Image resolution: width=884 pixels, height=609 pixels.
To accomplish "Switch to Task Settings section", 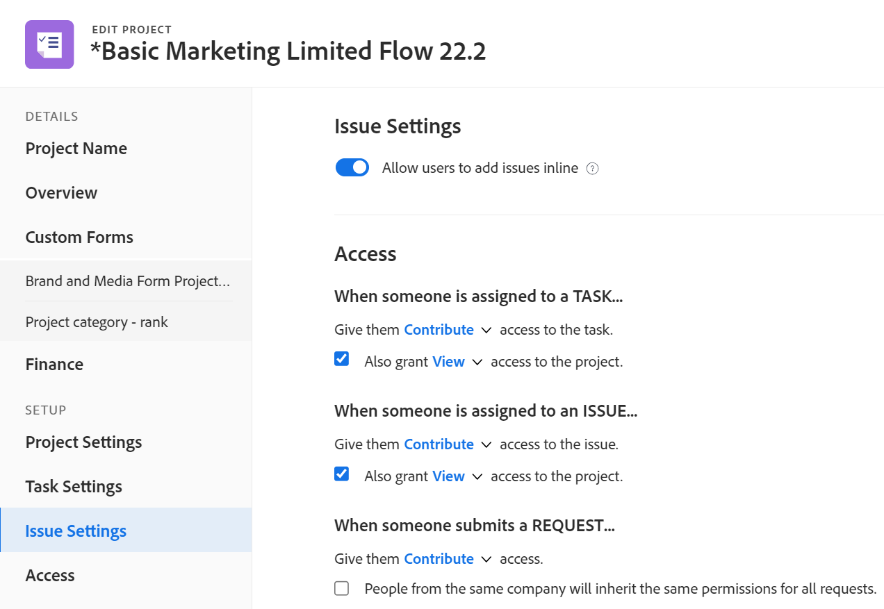I will 74,487.
